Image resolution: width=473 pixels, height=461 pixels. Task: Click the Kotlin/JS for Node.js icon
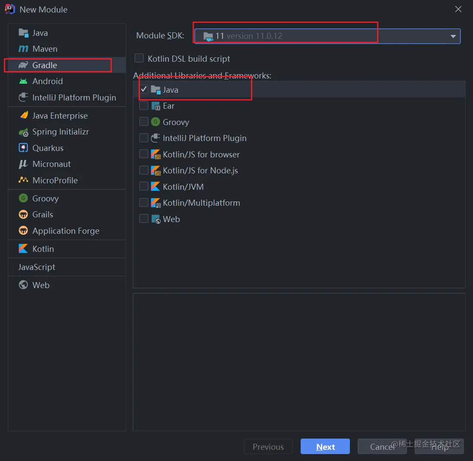click(x=156, y=170)
